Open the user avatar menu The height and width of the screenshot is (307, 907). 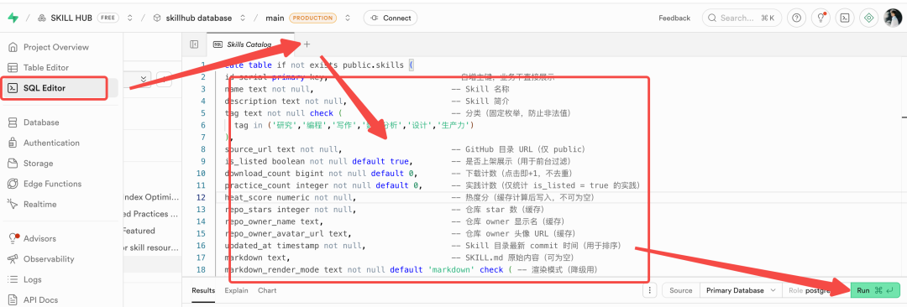point(892,18)
